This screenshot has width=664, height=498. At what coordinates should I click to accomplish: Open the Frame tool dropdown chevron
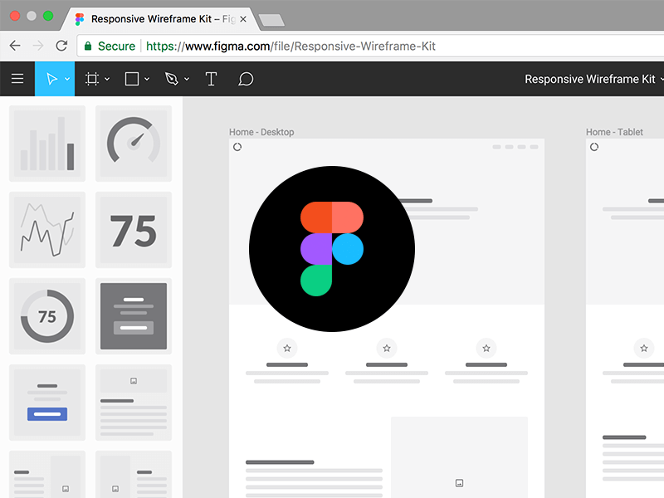(x=107, y=79)
